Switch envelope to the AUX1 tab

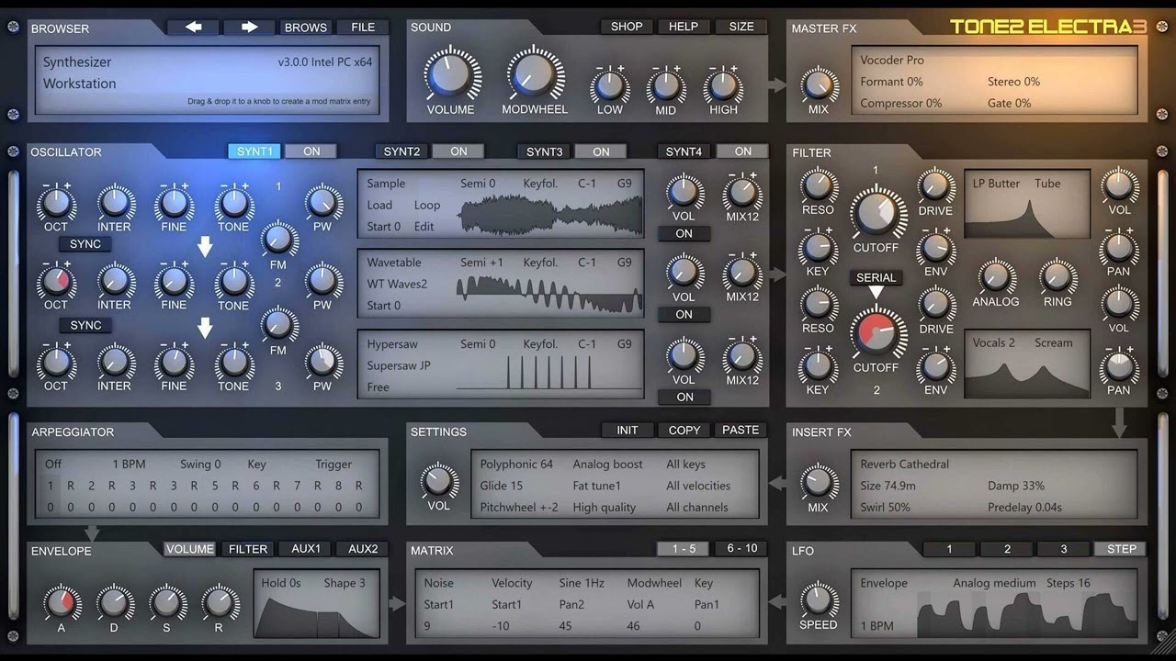(306, 549)
